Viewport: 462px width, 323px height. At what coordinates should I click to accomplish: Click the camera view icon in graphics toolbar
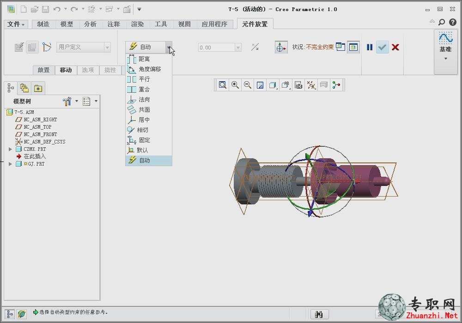(298, 85)
